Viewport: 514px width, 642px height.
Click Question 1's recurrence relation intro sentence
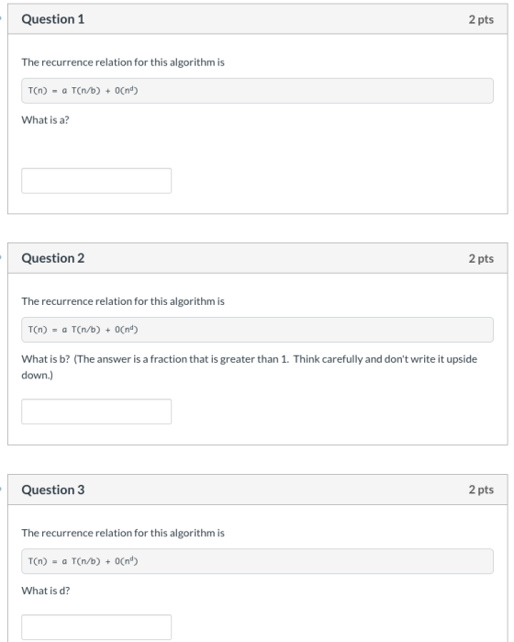123,62
